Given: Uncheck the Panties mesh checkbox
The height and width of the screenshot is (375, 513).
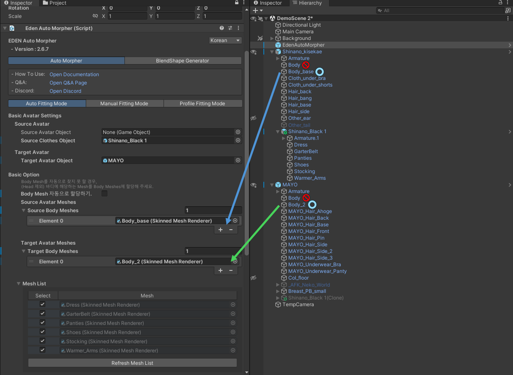Looking at the screenshot, I should tap(43, 323).
